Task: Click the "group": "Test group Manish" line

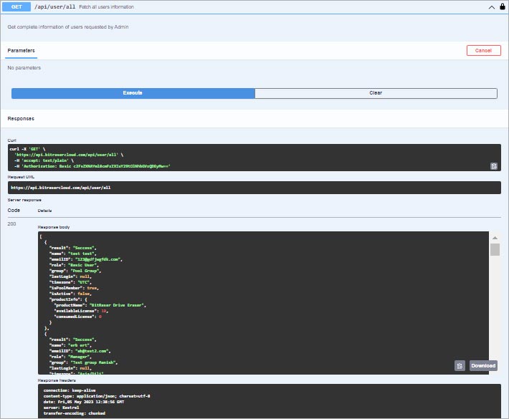Action: pos(83,362)
